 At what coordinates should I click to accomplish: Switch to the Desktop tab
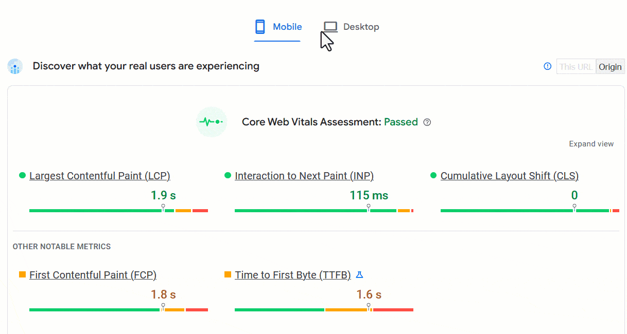(x=351, y=27)
